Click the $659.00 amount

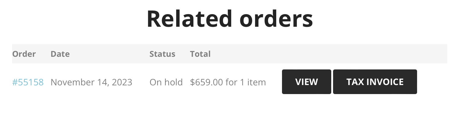[207, 82]
